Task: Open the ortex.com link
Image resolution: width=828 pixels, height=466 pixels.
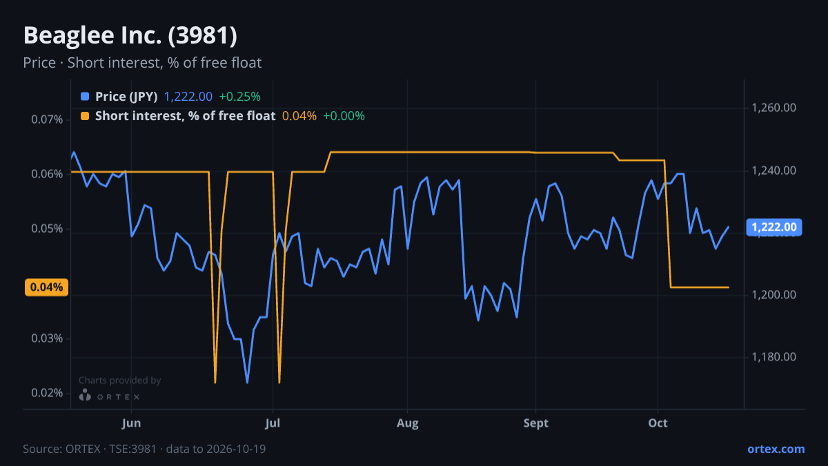Action: (x=776, y=449)
